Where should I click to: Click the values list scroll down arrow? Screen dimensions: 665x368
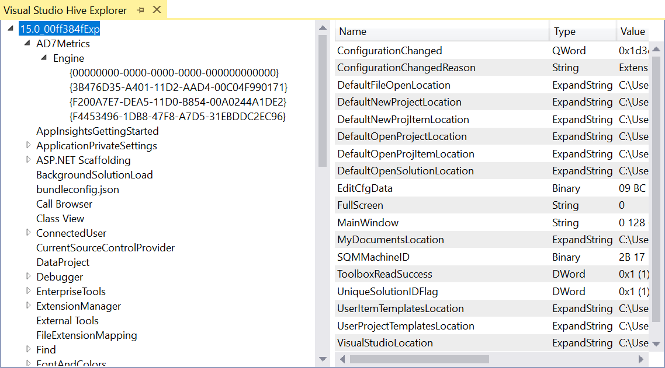656,344
